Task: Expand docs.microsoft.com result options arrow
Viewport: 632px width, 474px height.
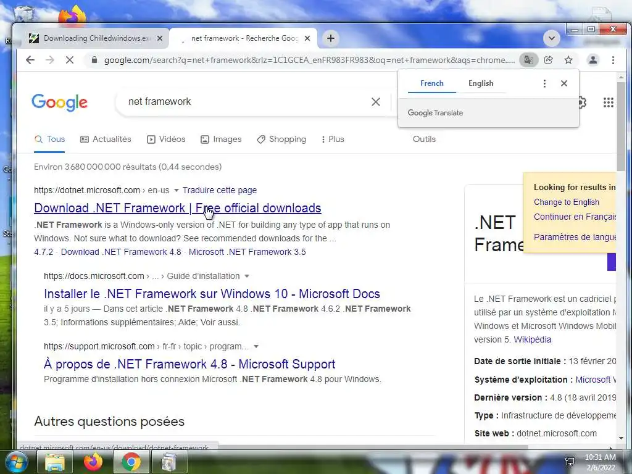Action: 247,276
